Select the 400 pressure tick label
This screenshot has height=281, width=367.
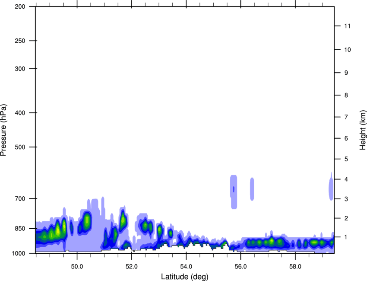[20, 113]
